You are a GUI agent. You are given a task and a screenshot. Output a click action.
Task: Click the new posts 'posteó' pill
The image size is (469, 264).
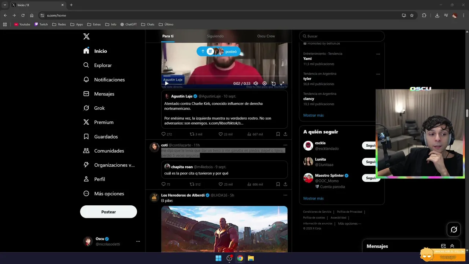(x=218, y=51)
